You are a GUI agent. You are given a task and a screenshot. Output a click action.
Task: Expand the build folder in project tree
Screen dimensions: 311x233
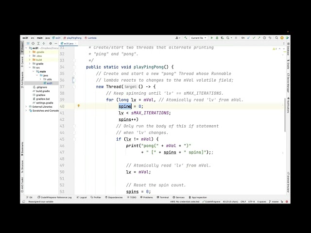pyautogui.click(x=30, y=60)
